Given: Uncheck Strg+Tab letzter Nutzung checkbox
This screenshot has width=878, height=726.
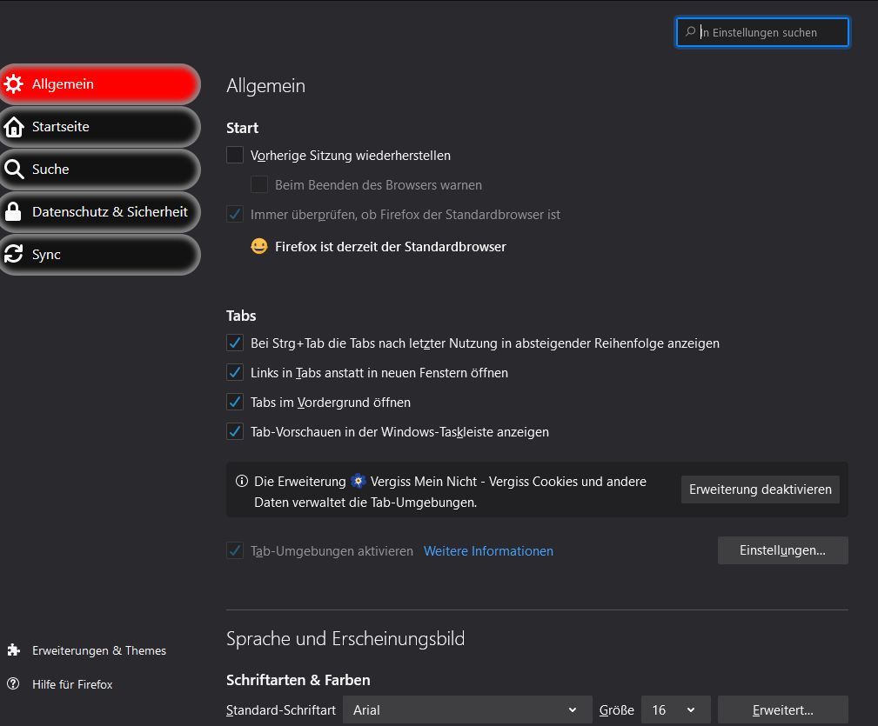Looking at the screenshot, I should 235,343.
